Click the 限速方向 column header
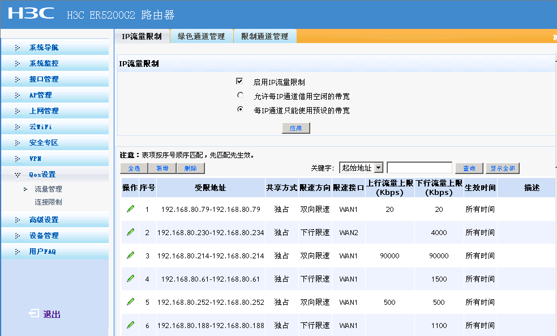The image size is (557, 336). (315, 188)
